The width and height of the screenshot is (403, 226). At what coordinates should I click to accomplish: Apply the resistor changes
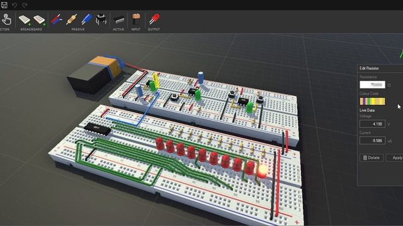395,158
